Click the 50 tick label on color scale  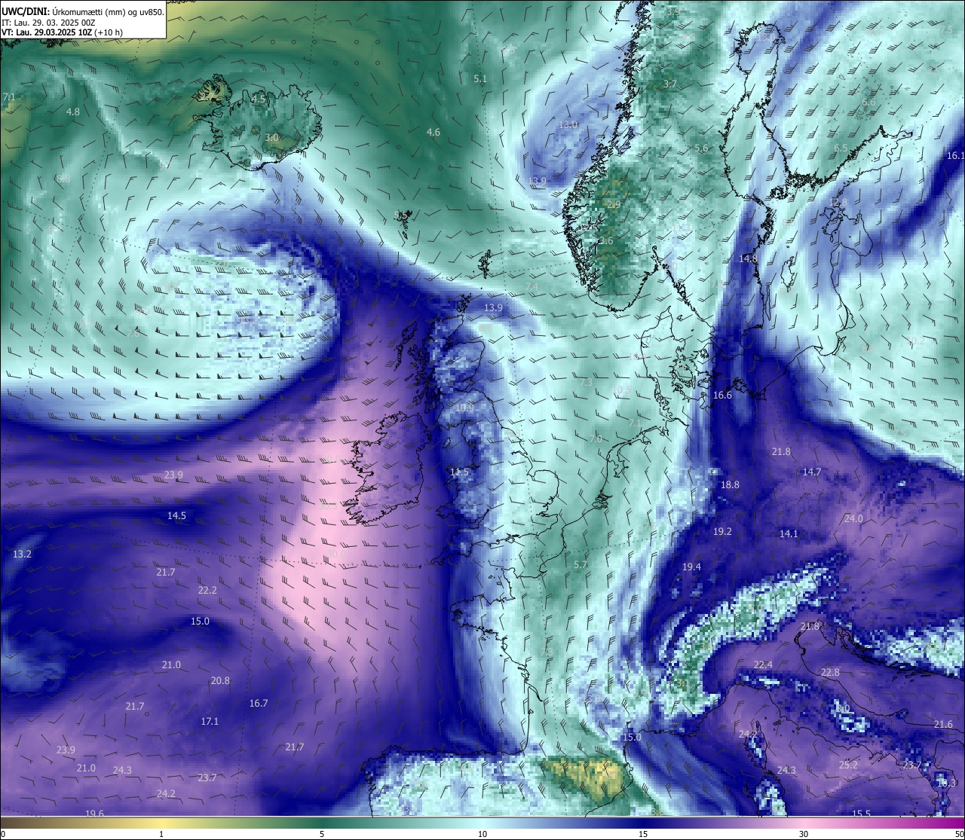click(959, 834)
